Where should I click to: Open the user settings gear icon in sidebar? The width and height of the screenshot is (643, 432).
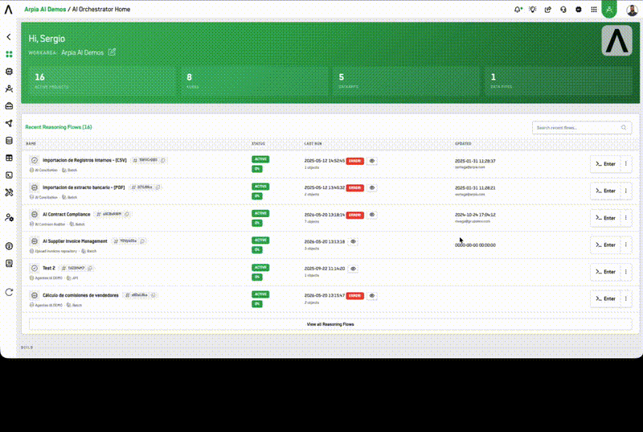[x=9, y=217]
